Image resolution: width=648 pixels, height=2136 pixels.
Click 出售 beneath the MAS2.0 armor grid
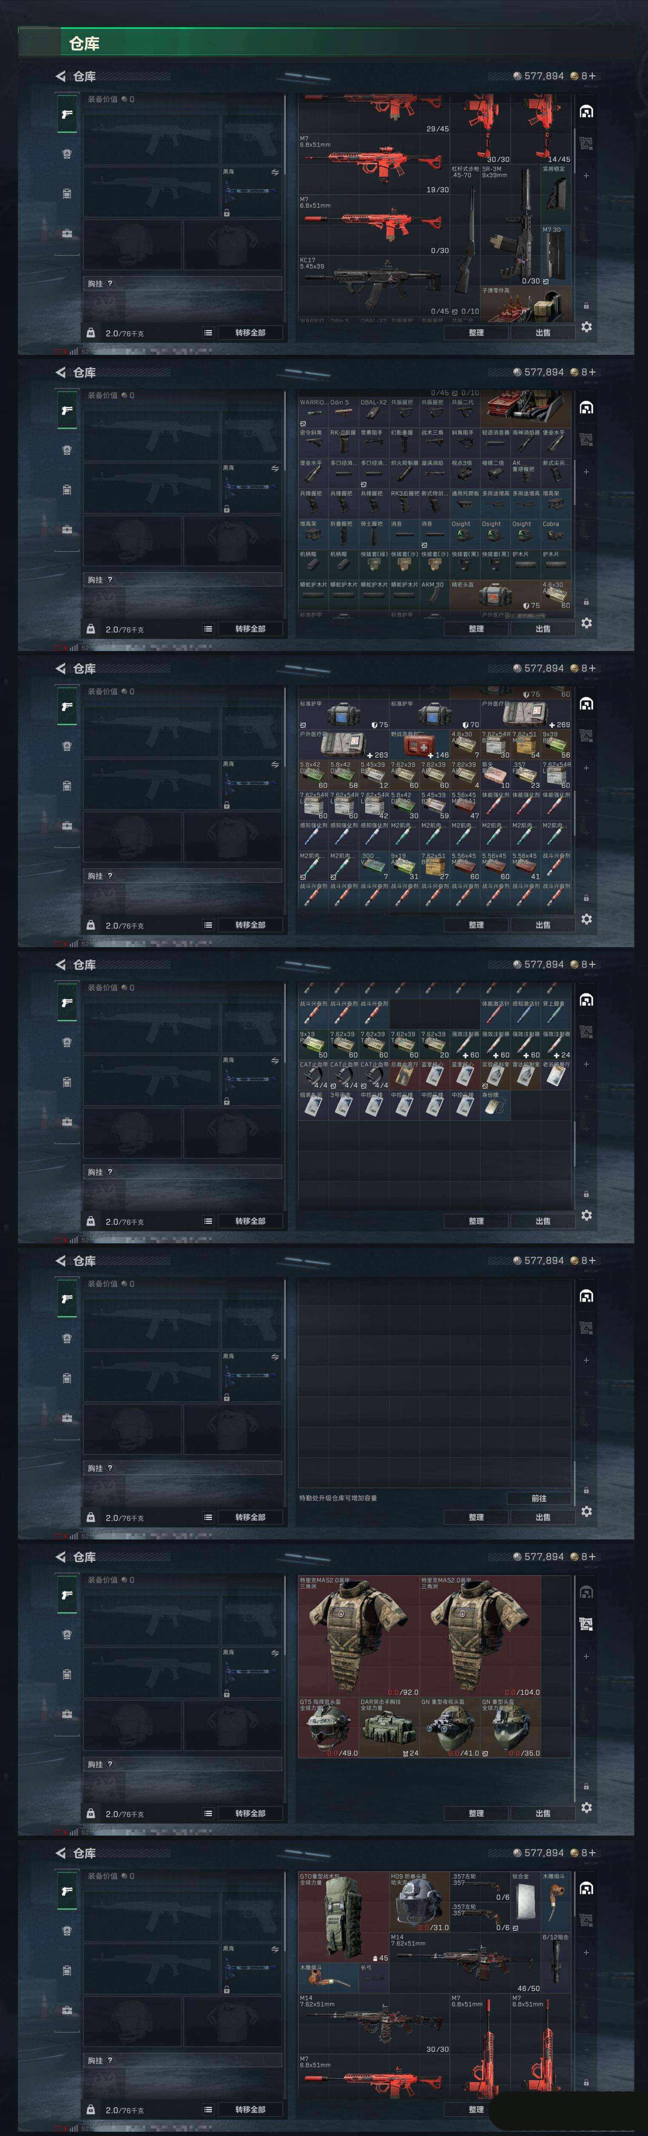click(x=543, y=1813)
